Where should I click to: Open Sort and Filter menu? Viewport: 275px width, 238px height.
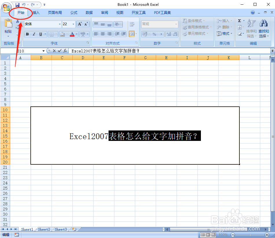(252, 28)
